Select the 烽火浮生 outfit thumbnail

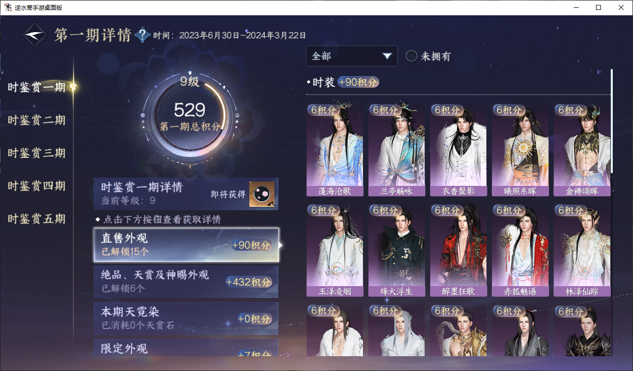point(396,251)
